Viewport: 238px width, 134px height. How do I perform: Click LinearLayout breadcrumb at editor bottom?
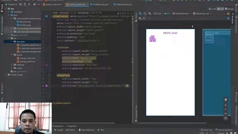click(58, 126)
